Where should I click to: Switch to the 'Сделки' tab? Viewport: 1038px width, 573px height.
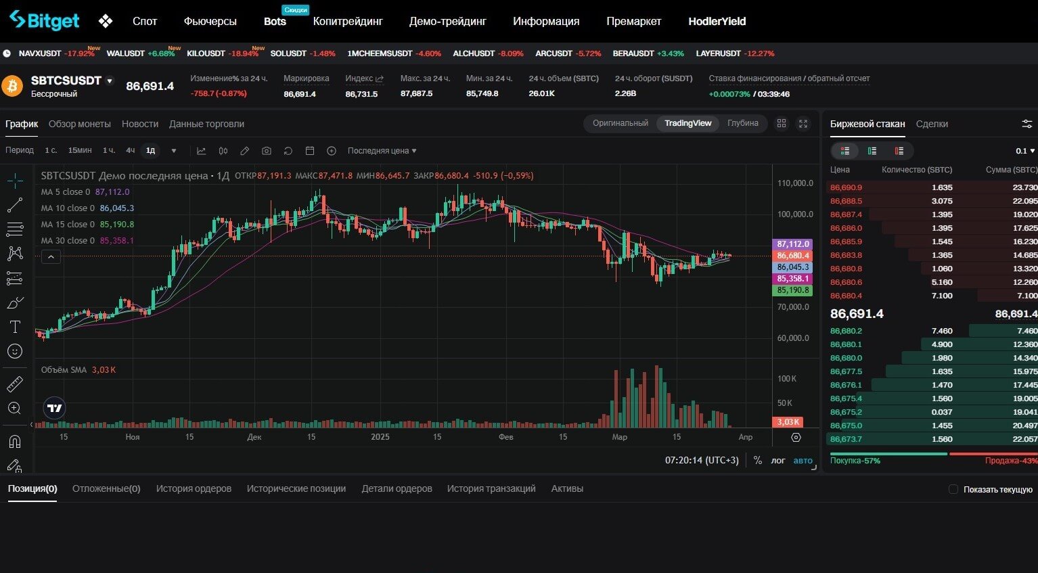coord(932,124)
